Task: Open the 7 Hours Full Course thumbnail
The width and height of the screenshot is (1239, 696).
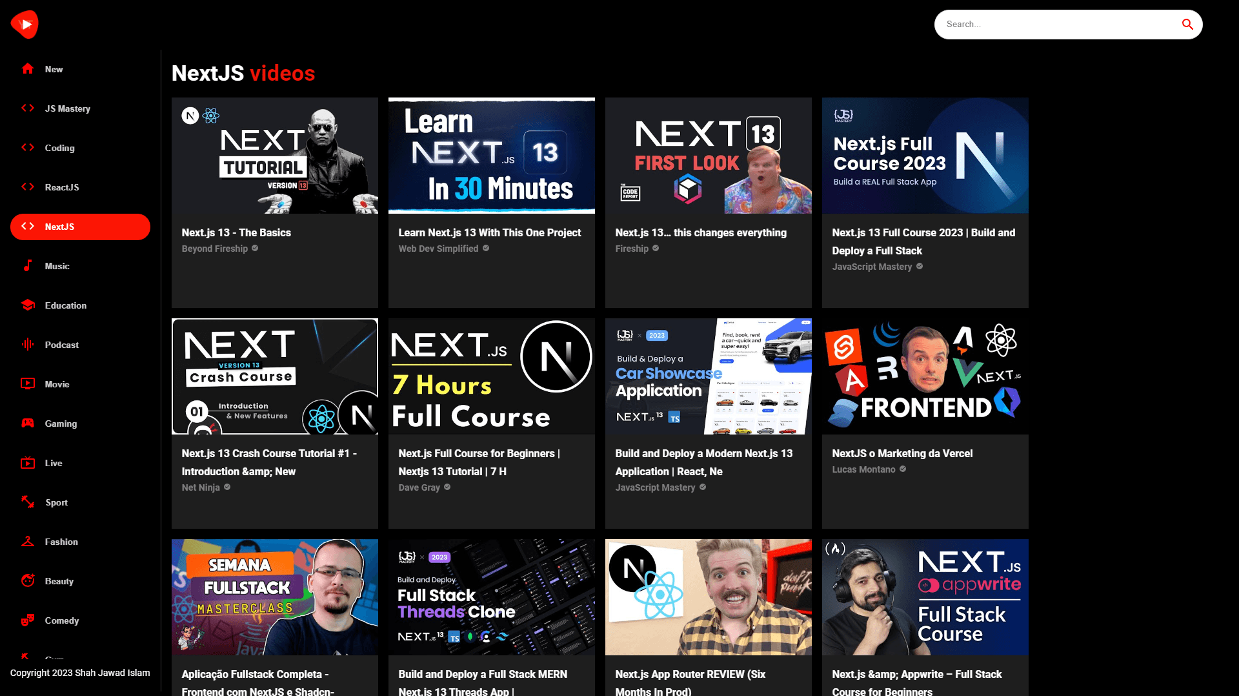Action: pos(492,376)
